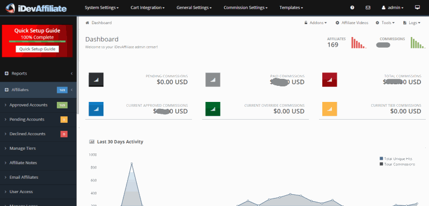This screenshot has width=429, height=206.
Task: Open the admin user dropdown
Action: [393, 8]
